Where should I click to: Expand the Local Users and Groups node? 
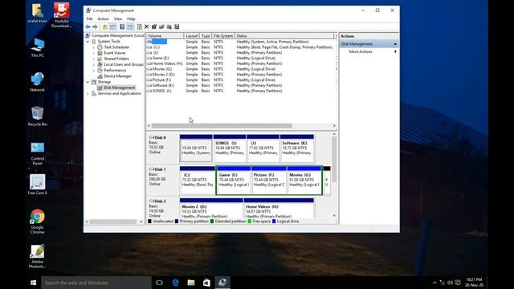[94, 64]
